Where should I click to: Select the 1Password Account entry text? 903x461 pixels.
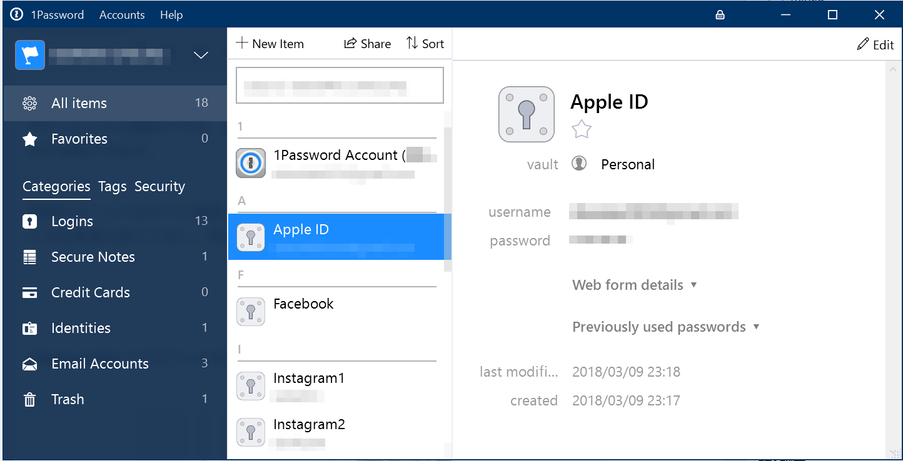click(x=340, y=155)
